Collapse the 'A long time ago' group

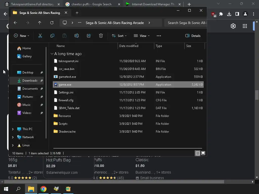tap(52, 54)
